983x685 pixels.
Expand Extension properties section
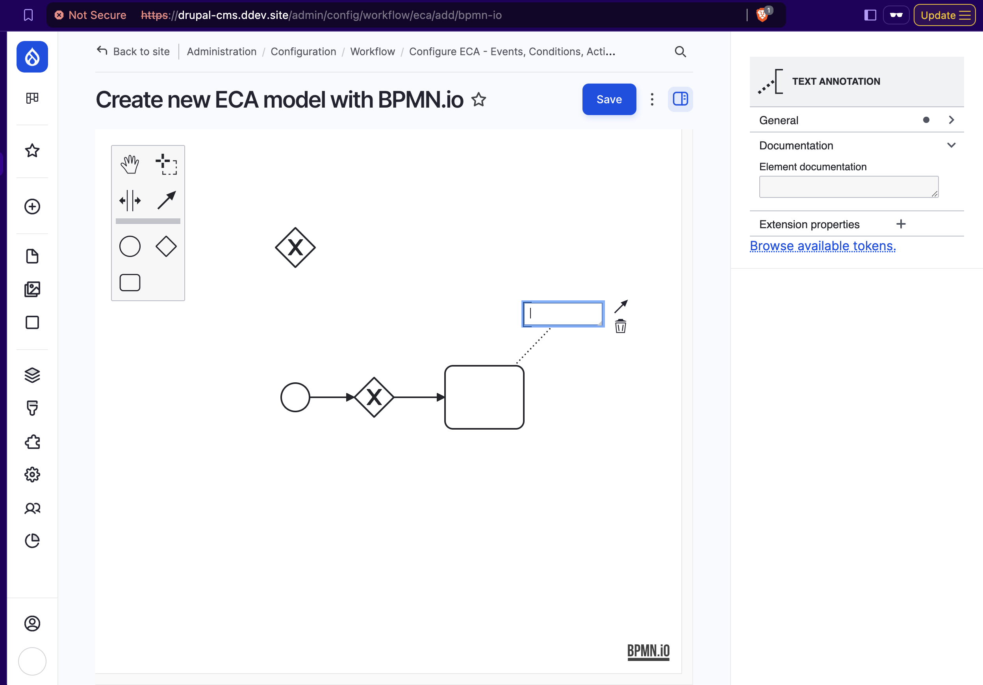tap(901, 223)
